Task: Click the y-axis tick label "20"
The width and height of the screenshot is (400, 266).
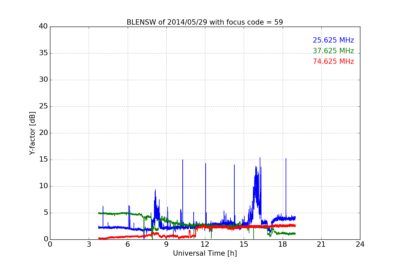Action: click(43, 133)
